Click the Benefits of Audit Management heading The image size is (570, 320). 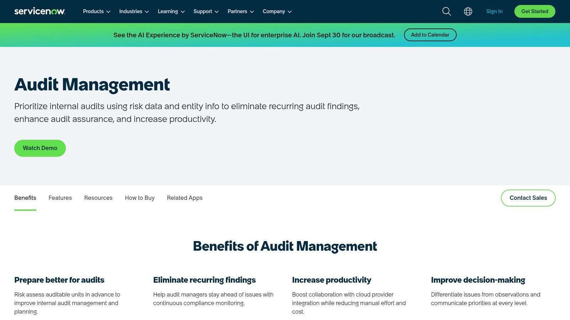point(285,246)
